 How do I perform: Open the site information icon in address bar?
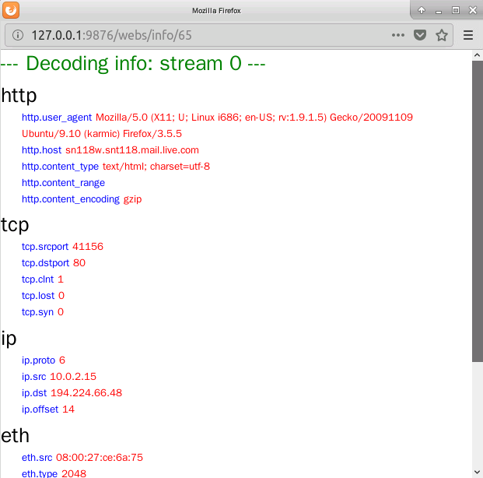[18, 35]
